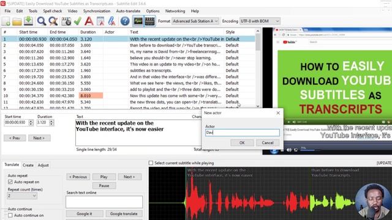Select subtitle row 10 with duration 8.010

tap(128, 96)
